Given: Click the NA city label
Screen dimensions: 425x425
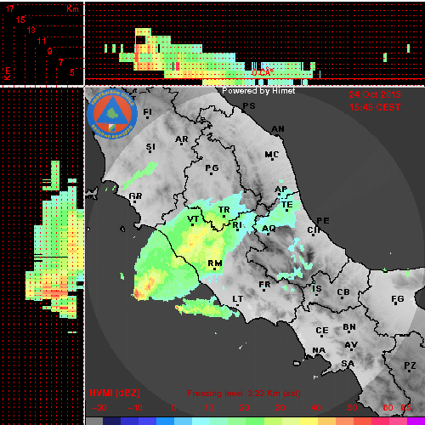Looking at the screenshot, I should 319,351.
